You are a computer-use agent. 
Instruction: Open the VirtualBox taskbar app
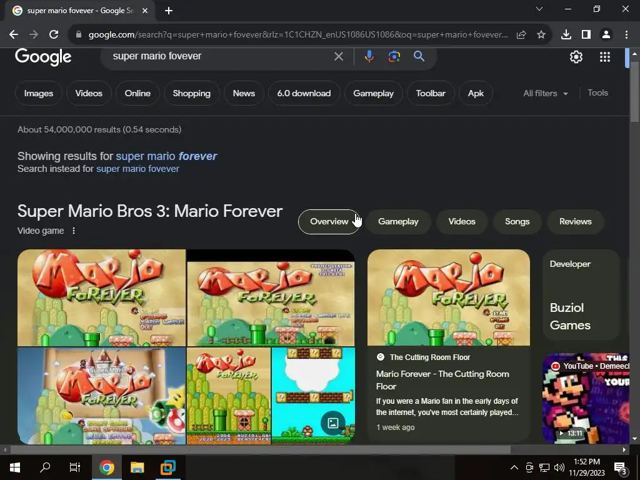coord(167,467)
